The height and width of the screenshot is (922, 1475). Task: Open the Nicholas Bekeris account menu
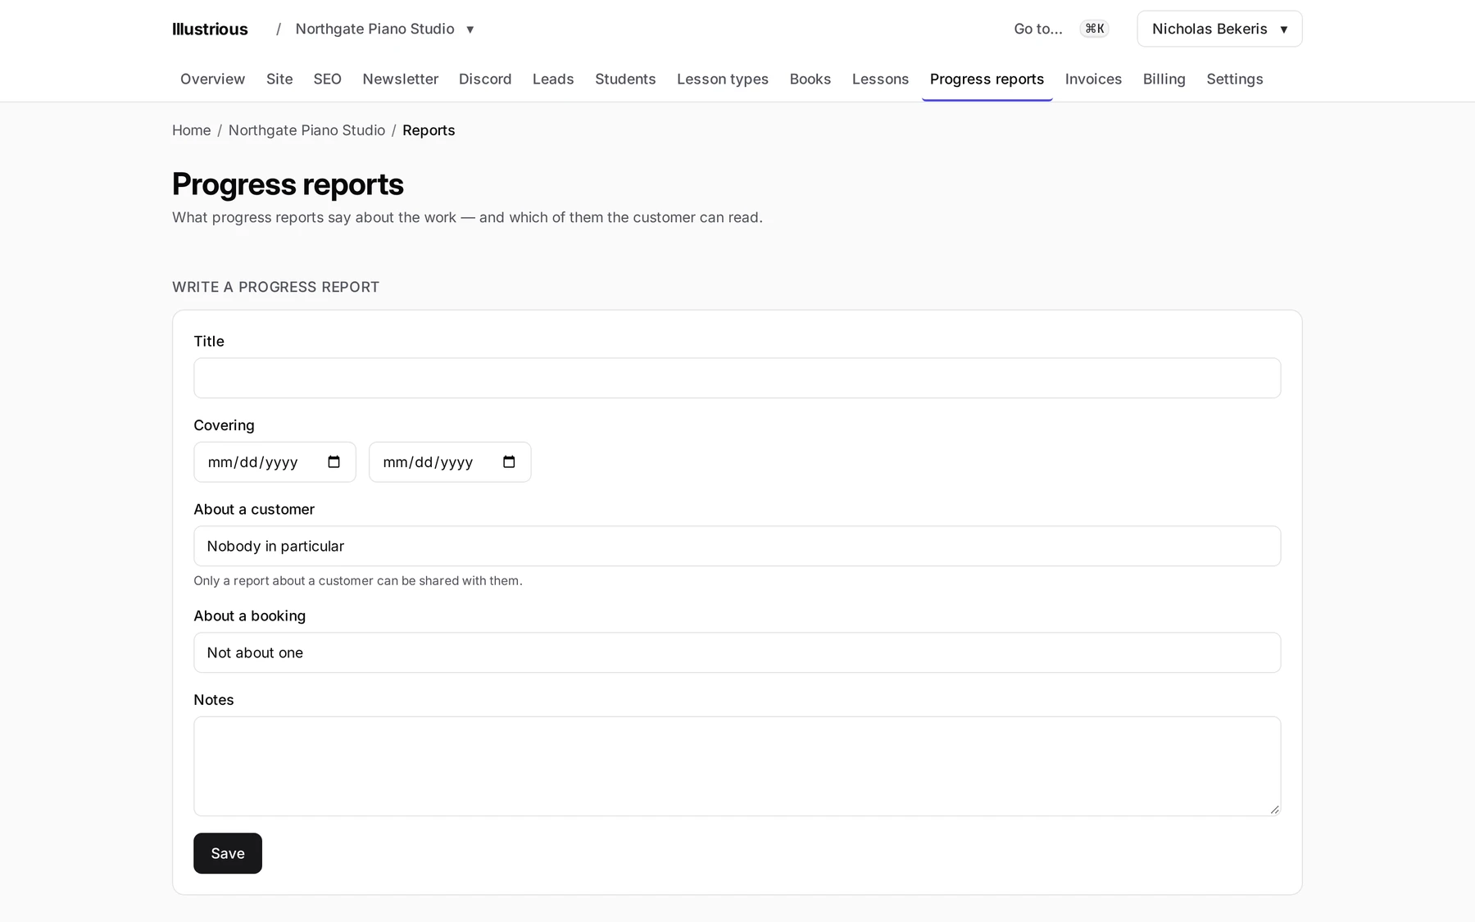tap(1219, 29)
